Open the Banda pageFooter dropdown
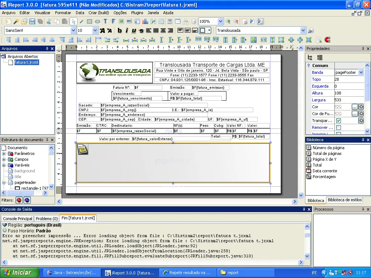The image size is (371, 278). [x=361, y=72]
